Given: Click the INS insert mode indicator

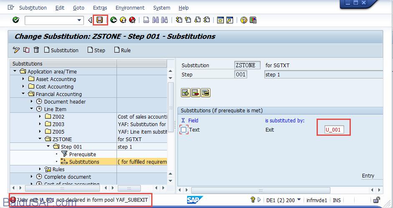Looking at the screenshot, I should coord(337,200).
